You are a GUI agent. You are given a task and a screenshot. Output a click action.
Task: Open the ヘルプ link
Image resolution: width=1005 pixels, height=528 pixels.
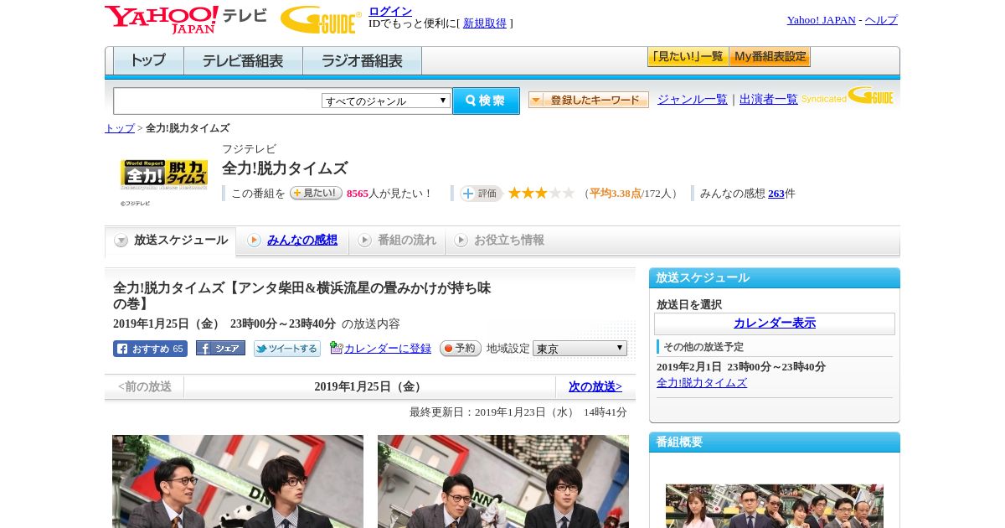[x=881, y=20]
